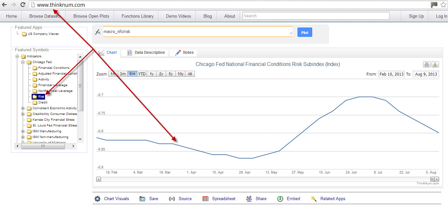The width and height of the screenshot is (448, 211).
Task: Bookmark the page with star icon
Action: click(443, 5)
